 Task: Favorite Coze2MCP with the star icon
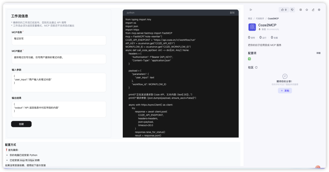[307, 10]
